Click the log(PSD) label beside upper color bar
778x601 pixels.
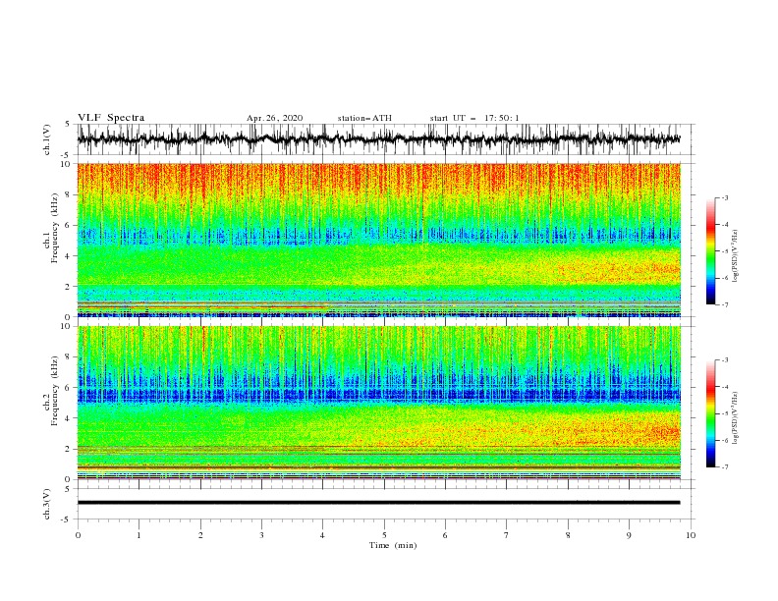(x=736, y=256)
